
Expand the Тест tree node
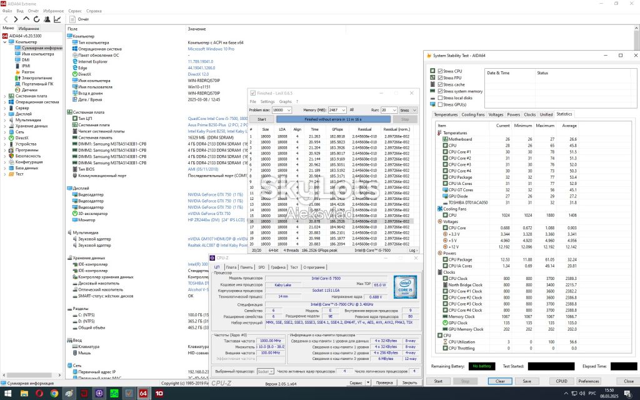click(5, 174)
